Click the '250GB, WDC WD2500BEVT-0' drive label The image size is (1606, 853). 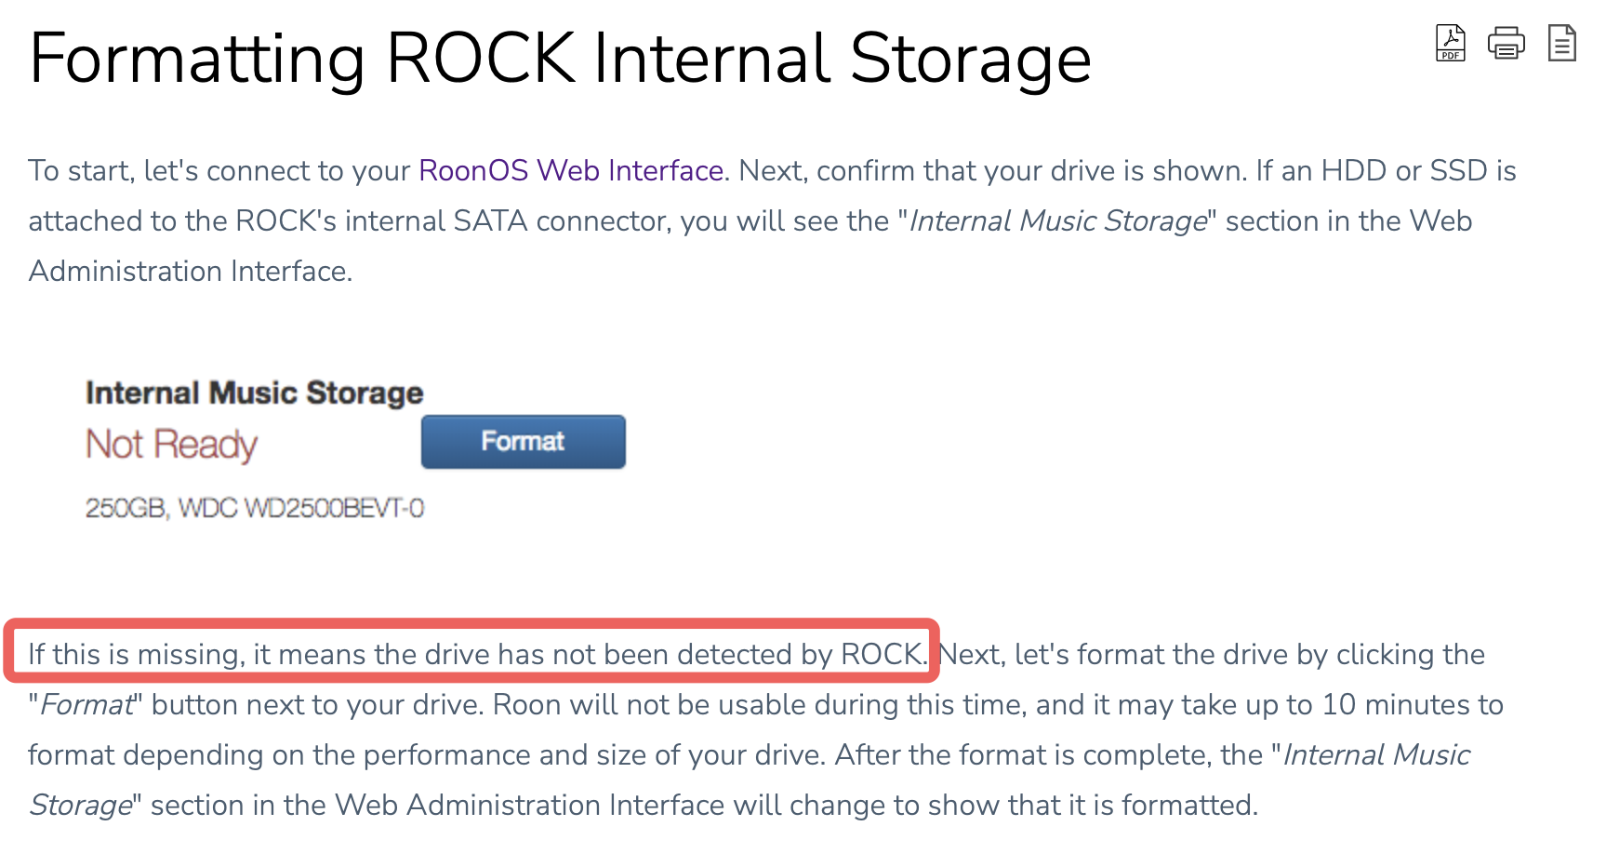click(x=254, y=508)
